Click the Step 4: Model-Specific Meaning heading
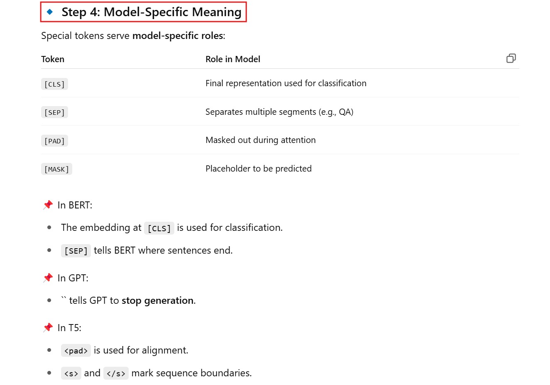550x385 pixels. pos(151,12)
